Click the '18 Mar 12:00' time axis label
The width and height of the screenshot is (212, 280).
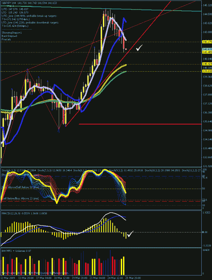pos(62,278)
